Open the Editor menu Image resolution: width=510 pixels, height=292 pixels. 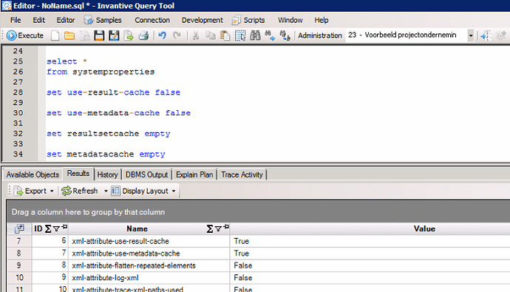tap(65, 20)
